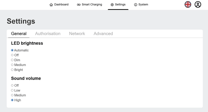Set Sound volume to Low
This screenshot has width=208, height=112.
[x=12, y=90]
